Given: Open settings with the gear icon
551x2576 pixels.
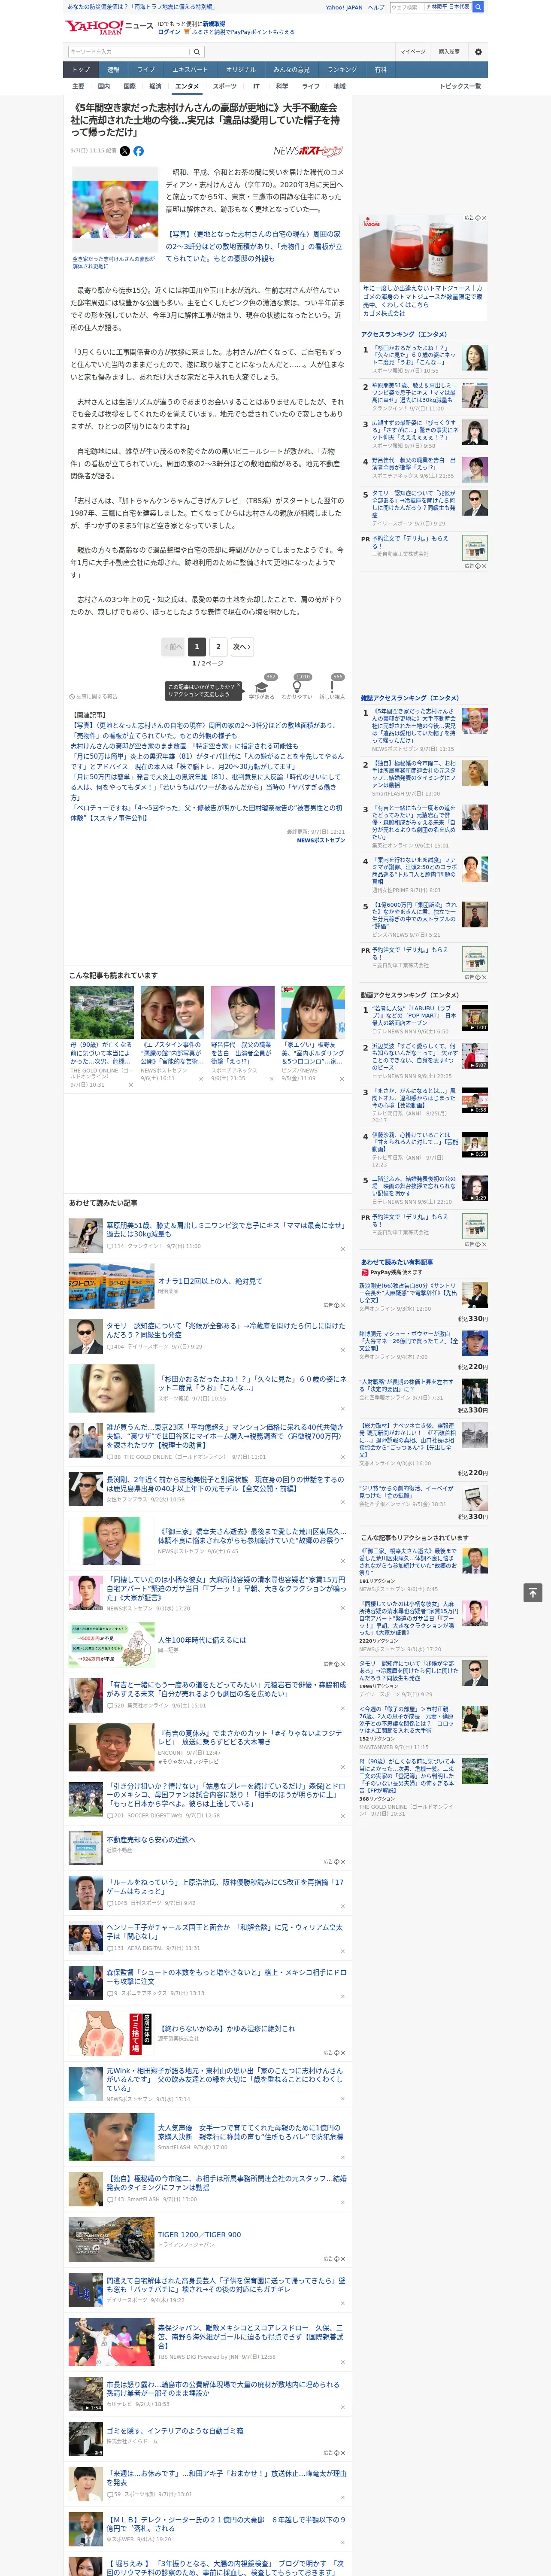Looking at the screenshot, I should [x=477, y=51].
